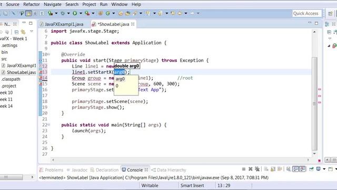Screen dimensions: 337x190
Task: Open the Project menu
Action: click(x=89, y=4)
